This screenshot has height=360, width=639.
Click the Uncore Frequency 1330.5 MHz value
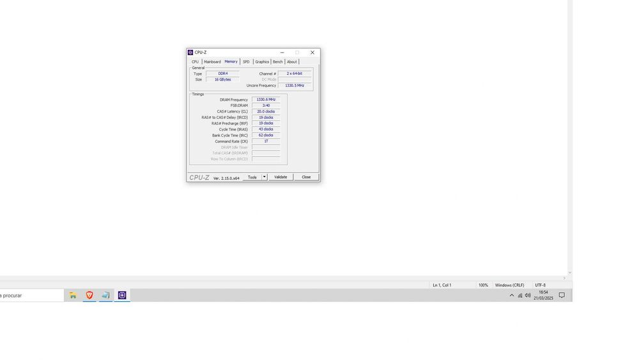point(294,86)
